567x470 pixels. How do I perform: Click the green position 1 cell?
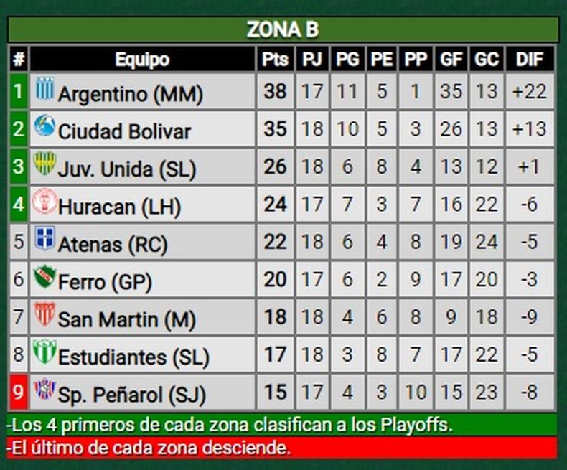pos(19,92)
